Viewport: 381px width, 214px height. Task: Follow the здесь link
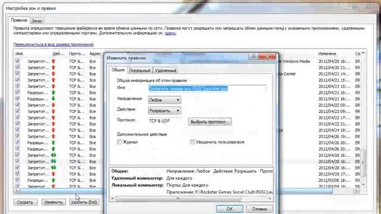(170, 33)
